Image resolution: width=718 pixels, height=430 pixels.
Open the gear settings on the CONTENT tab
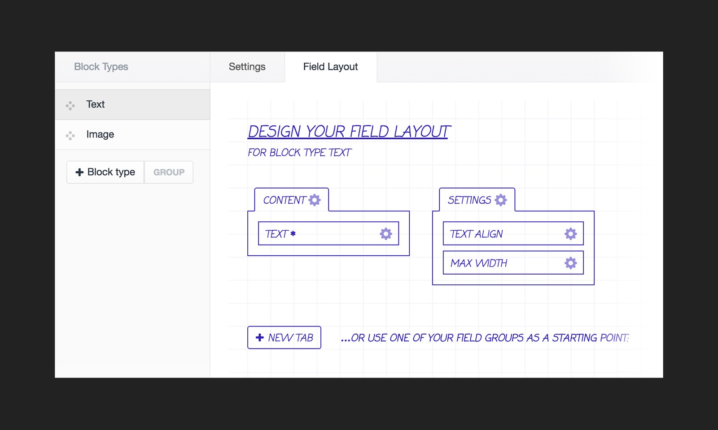point(314,200)
